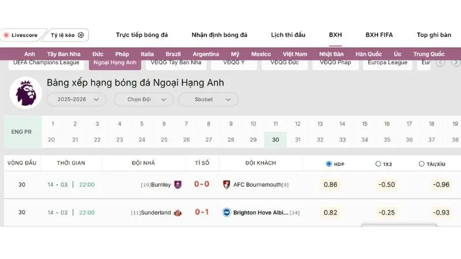461x259 pixels.
Task: Choose the Anh country link
Action: (29, 54)
